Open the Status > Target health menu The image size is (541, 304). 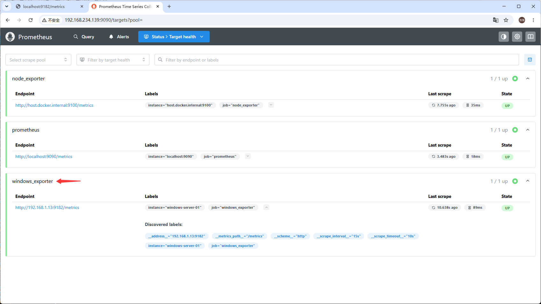click(x=174, y=37)
